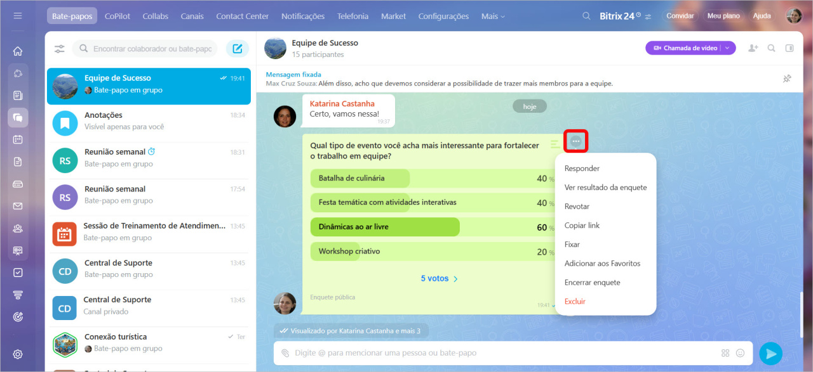This screenshot has width=813, height=372.
Task: Switch to the Collabs tab
Action: click(156, 16)
